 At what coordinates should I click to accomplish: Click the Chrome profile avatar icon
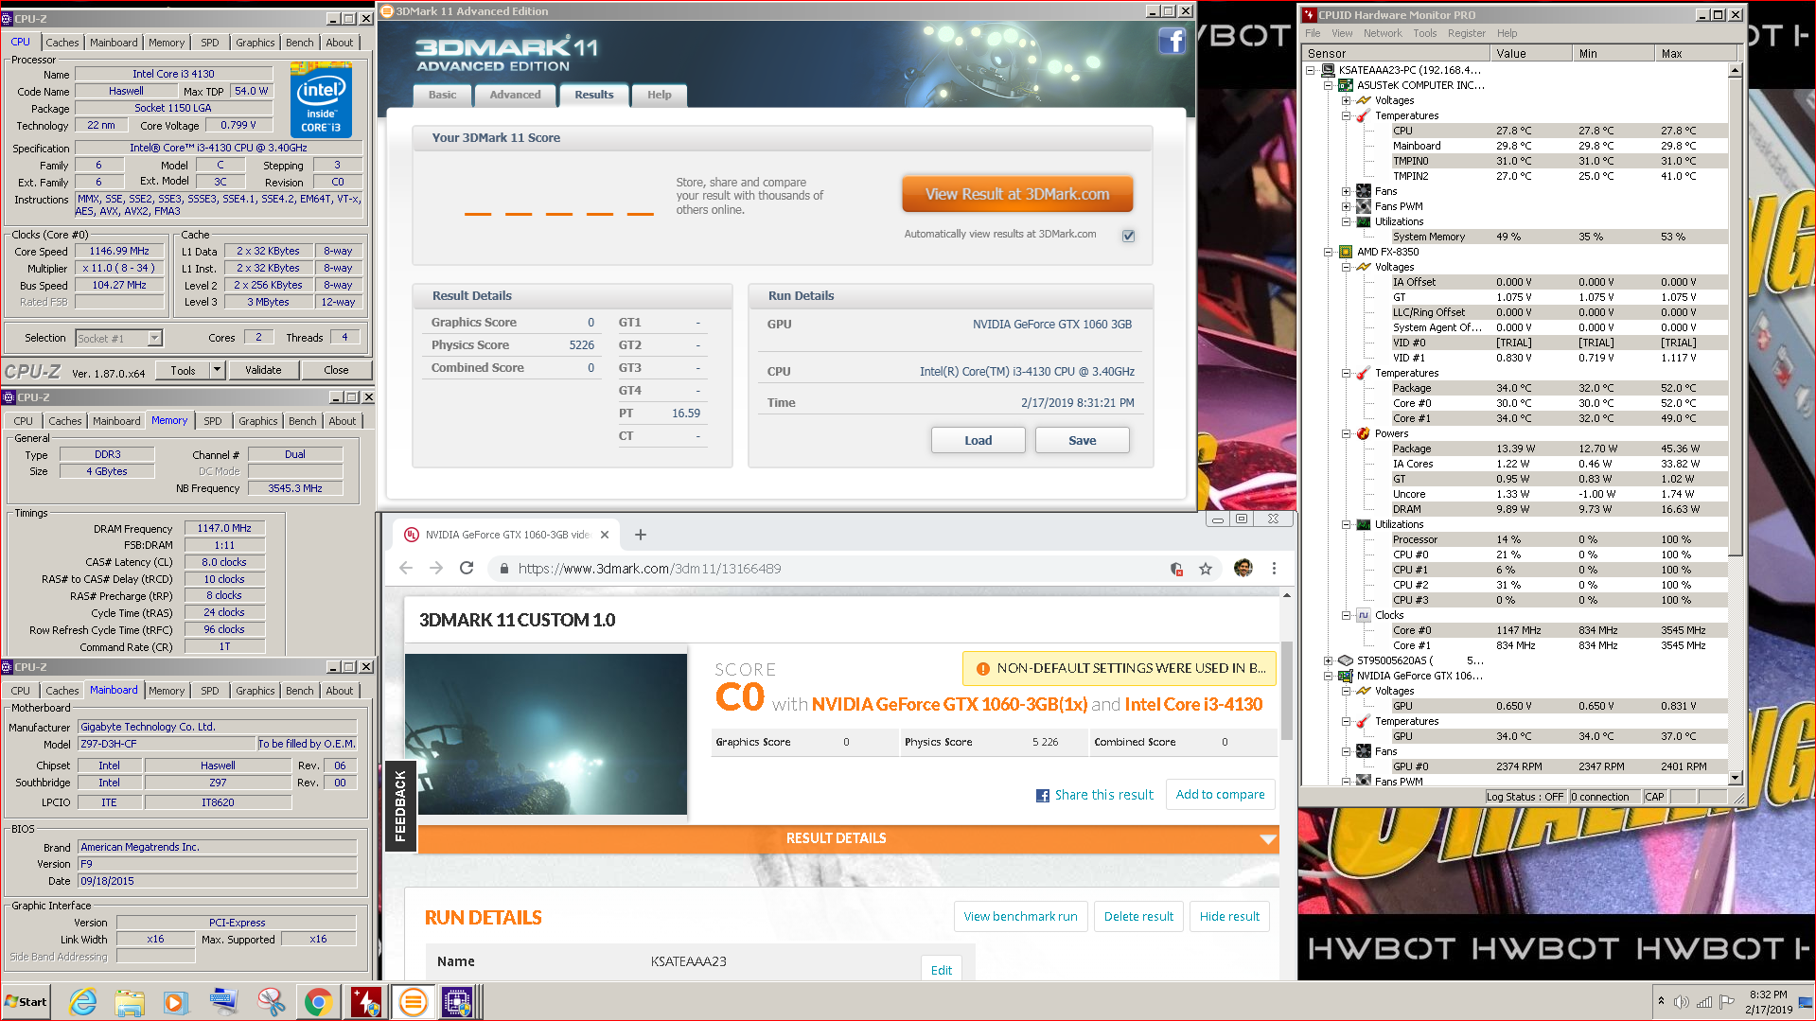click(x=1243, y=568)
